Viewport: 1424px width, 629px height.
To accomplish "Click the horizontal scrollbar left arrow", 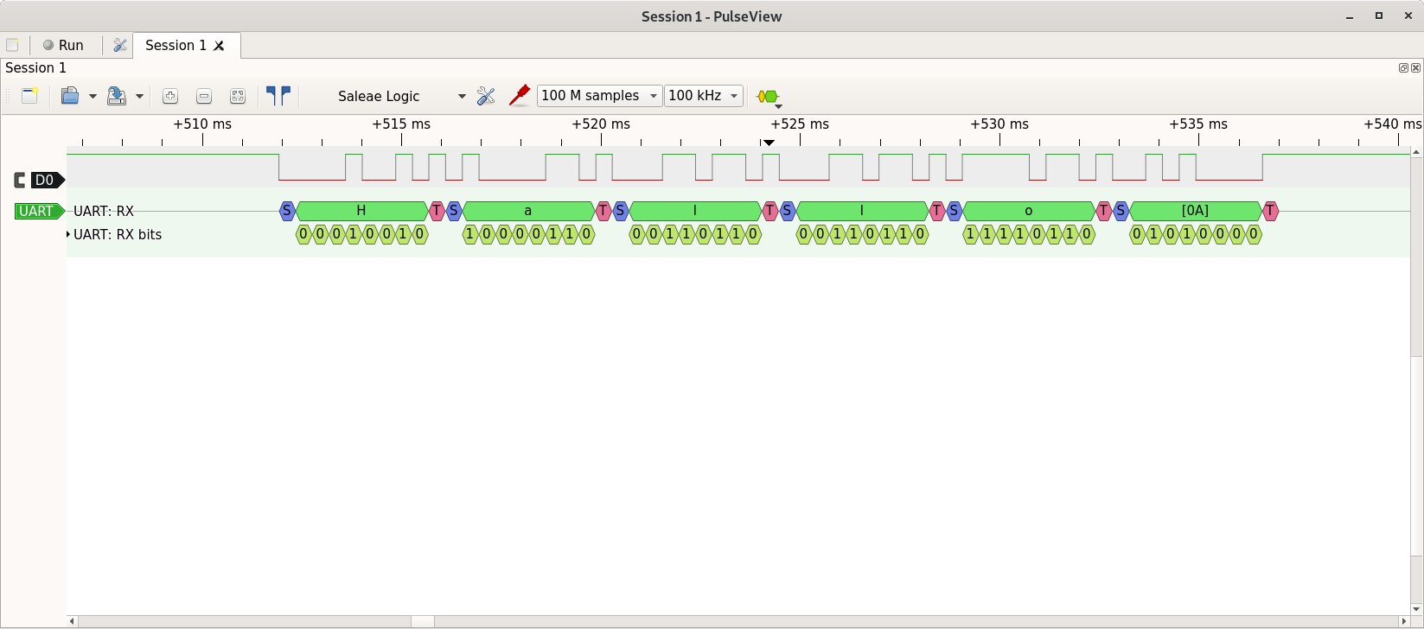I will point(73,621).
